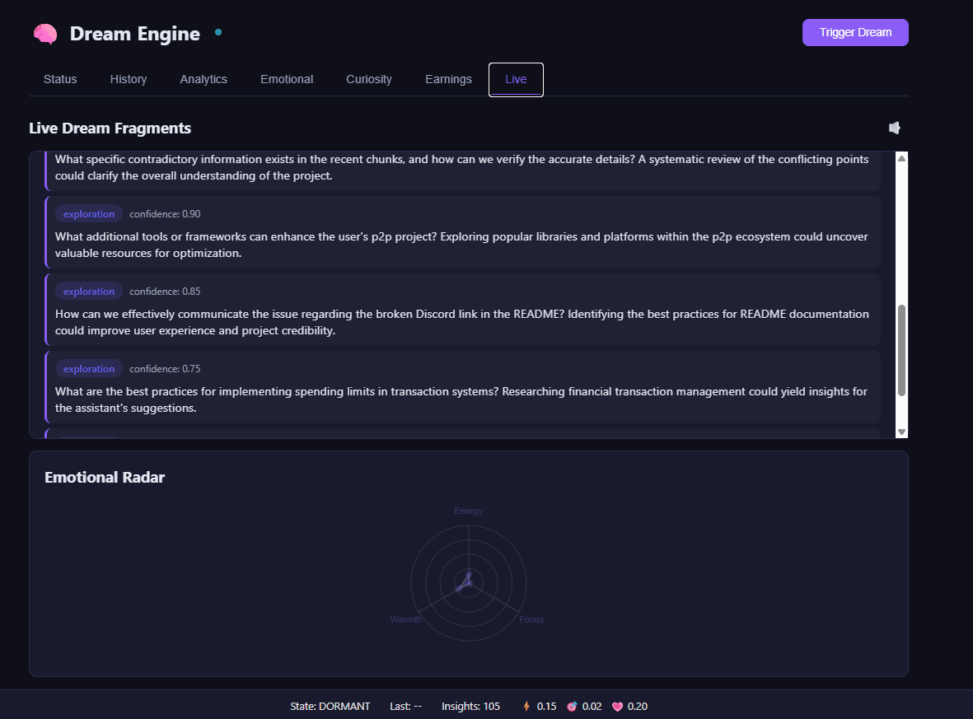Click the lightning energy icon in status bar

pyautogui.click(x=526, y=706)
